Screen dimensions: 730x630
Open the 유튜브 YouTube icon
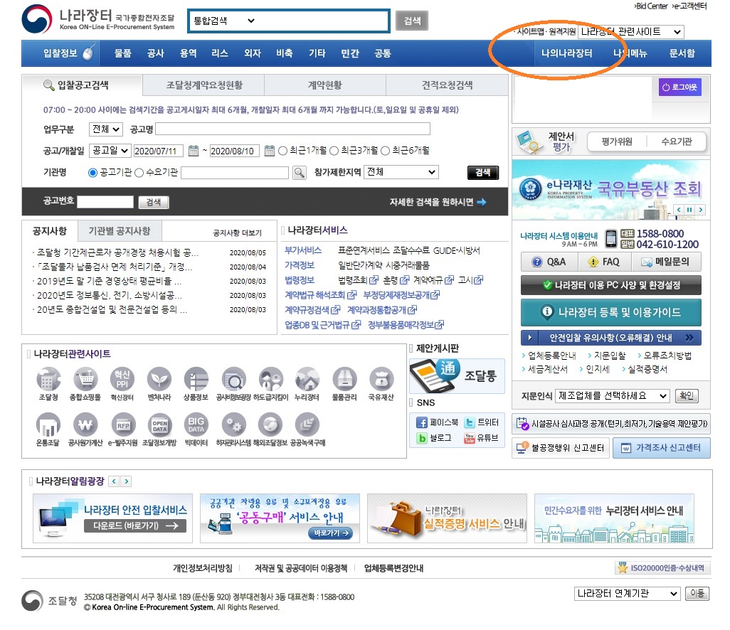[x=470, y=438]
